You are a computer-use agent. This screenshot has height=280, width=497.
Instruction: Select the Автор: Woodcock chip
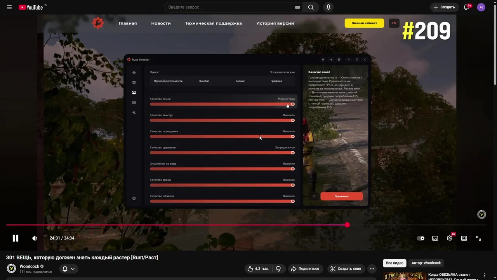coord(426,263)
